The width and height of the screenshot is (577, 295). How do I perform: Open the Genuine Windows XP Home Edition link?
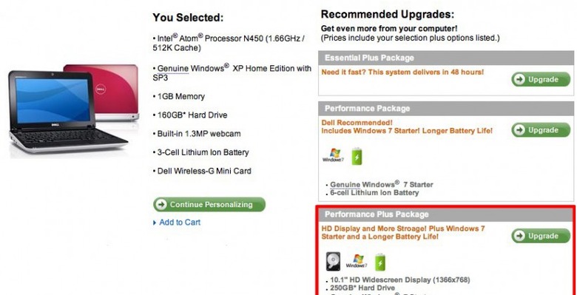pos(173,69)
